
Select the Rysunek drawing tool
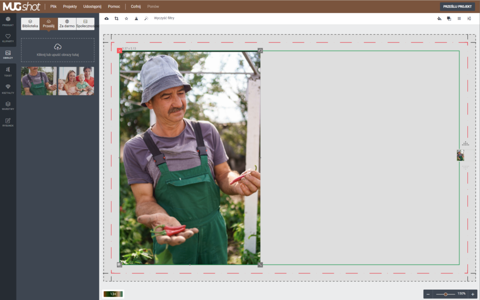tap(8, 122)
